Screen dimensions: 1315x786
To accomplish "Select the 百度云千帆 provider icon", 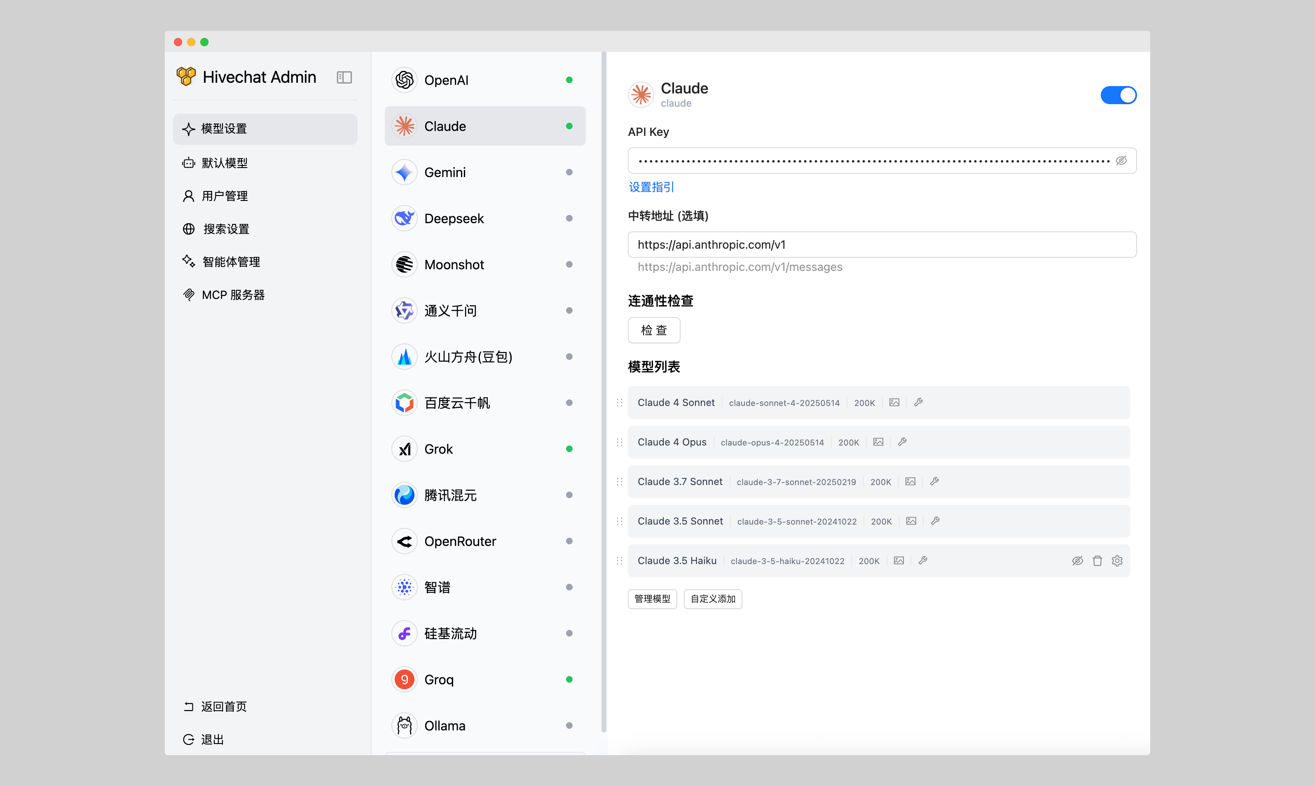I will (x=405, y=403).
